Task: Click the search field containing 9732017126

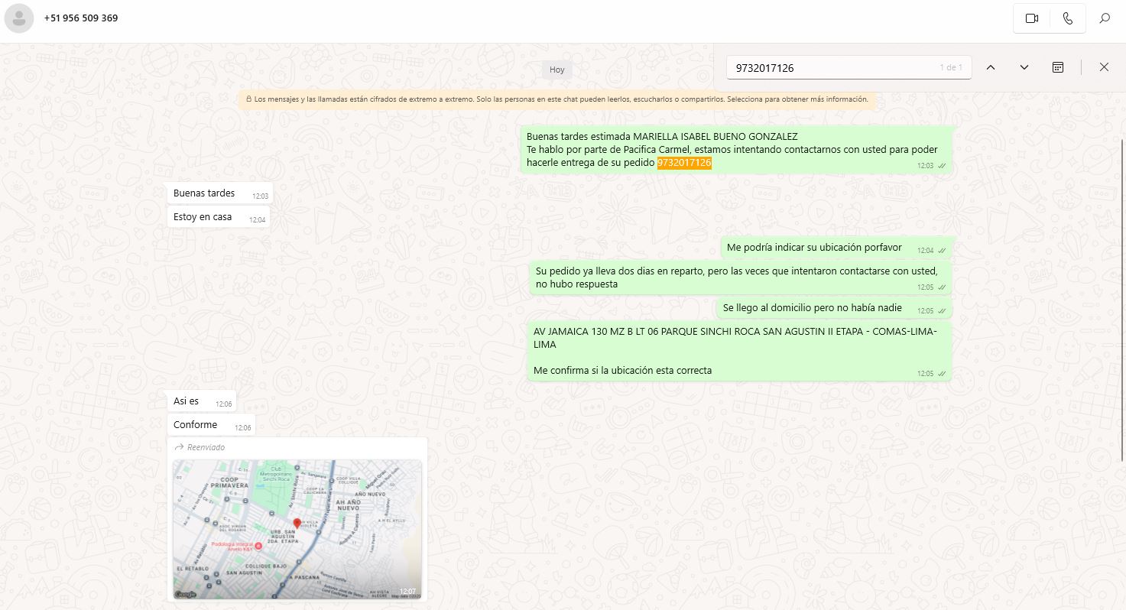Action: click(833, 68)
